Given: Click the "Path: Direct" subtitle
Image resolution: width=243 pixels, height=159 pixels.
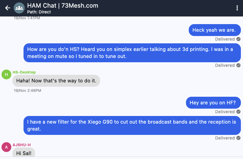Looking at the screenshot, I should click(x=39, y=12).
